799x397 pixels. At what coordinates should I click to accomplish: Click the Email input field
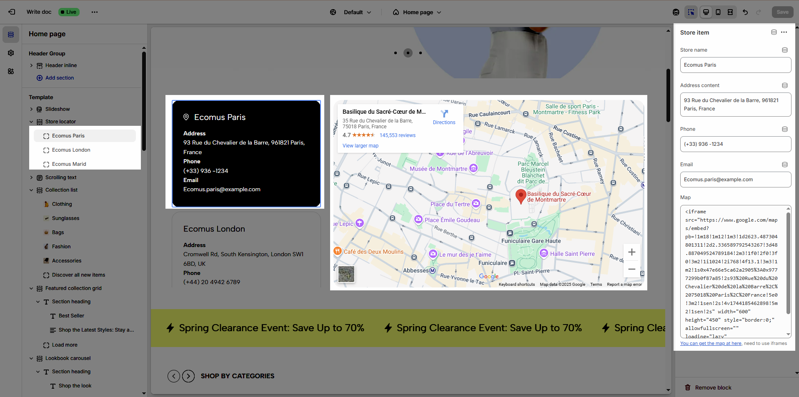coord(736,180)
